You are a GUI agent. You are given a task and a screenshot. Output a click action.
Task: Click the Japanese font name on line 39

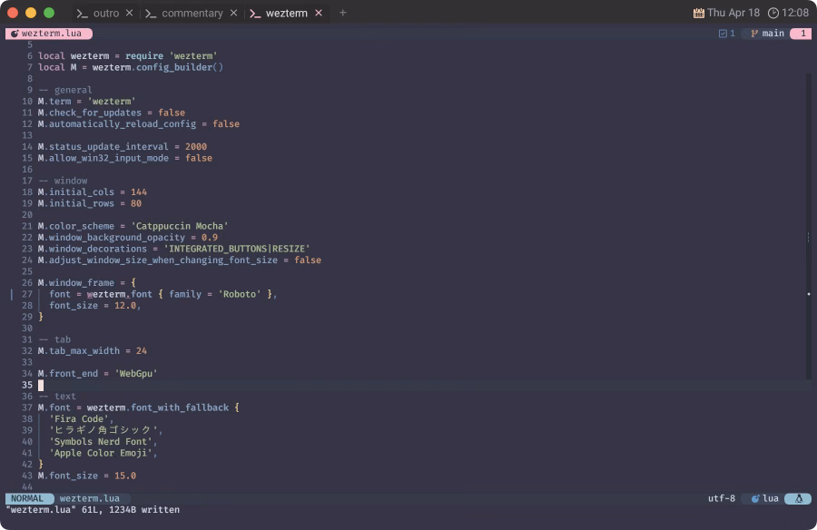point(103,430)
